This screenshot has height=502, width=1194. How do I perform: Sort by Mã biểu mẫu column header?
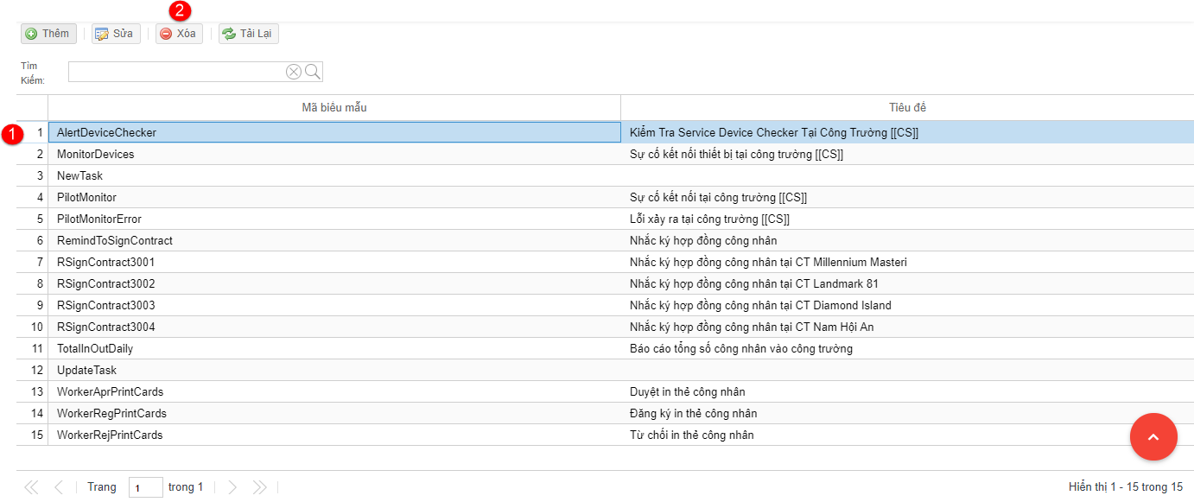click(x=334, y=107)
